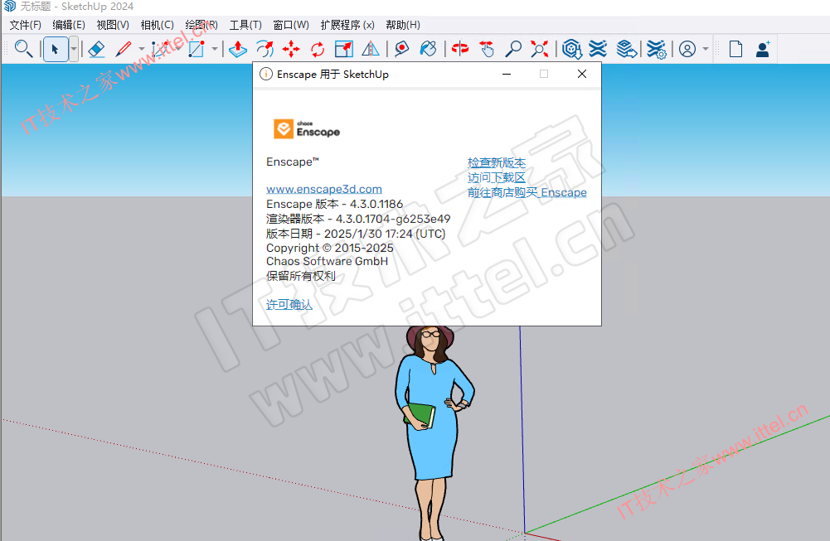
Task: Click the Enscape 版本 - 4.3.0.1186 text
Action: [x=334, y=204]
